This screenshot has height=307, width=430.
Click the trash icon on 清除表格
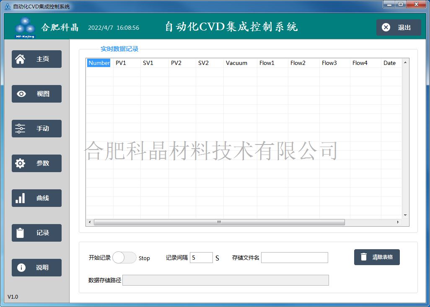coord(364,257)
